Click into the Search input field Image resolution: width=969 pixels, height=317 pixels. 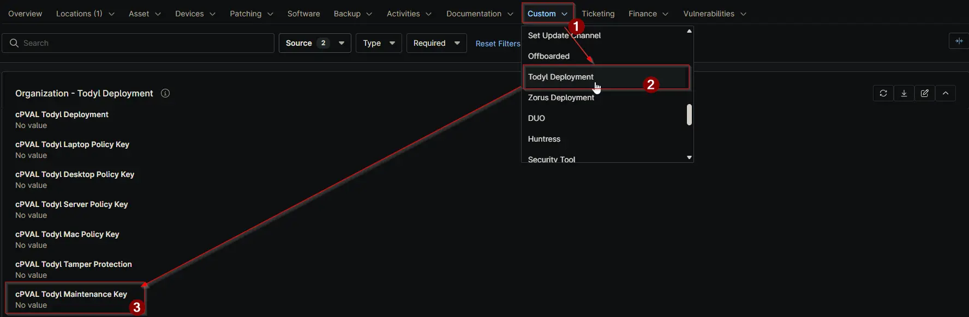click(138, 43)
